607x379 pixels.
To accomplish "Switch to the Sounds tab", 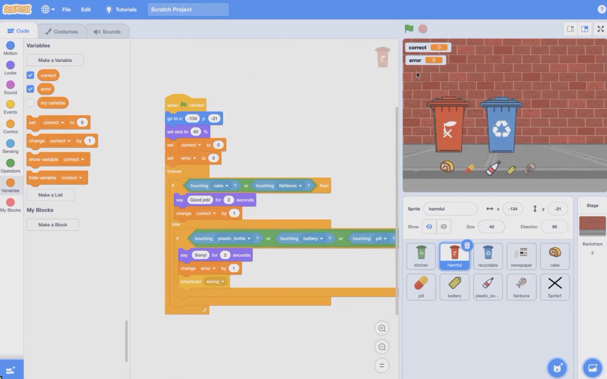I will pyautogui.click(x=107, y=31).
